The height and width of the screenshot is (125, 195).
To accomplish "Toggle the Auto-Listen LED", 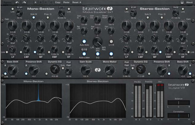I will 84,54.
